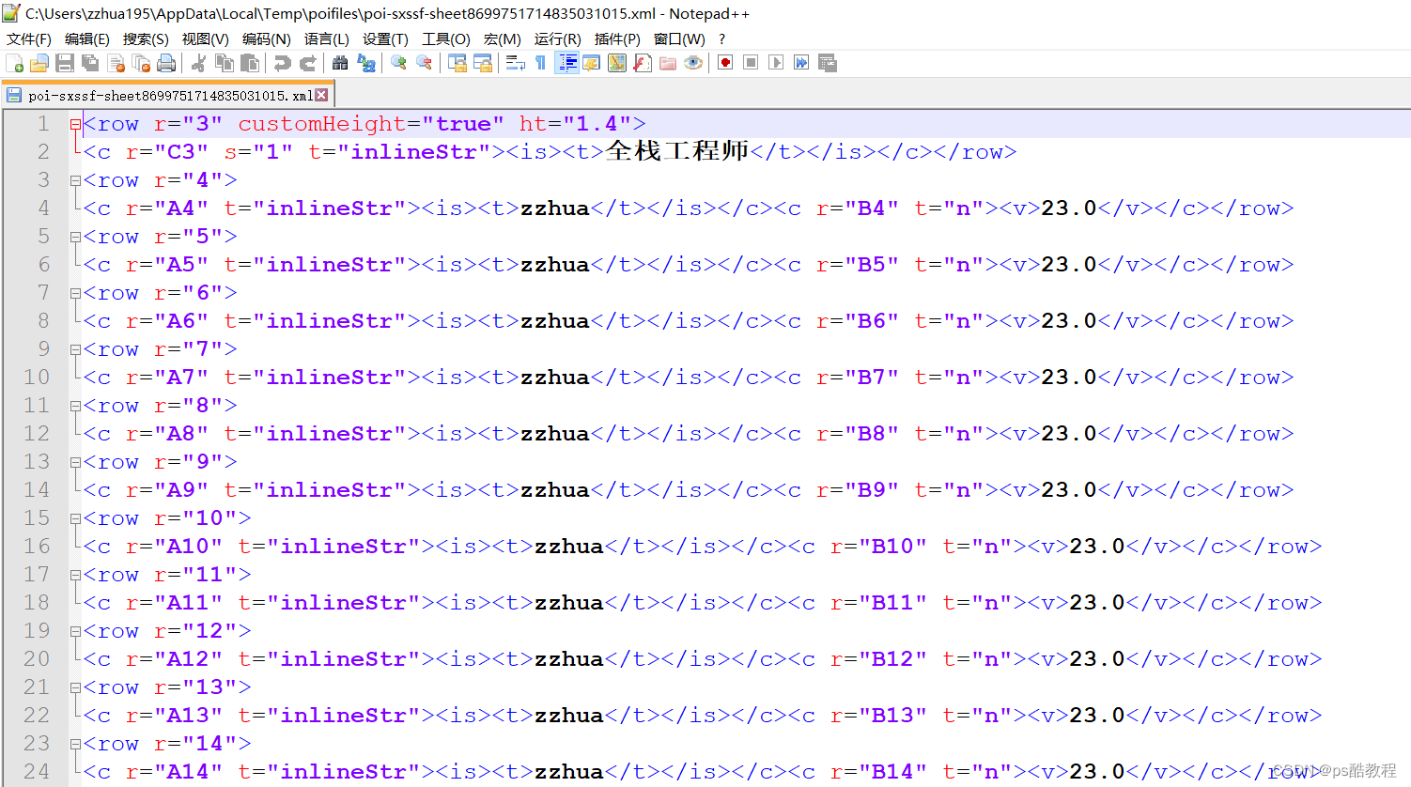
Task: Click the Stop macro recording icon
Action: pyautogui.click(x=751, y=63)
